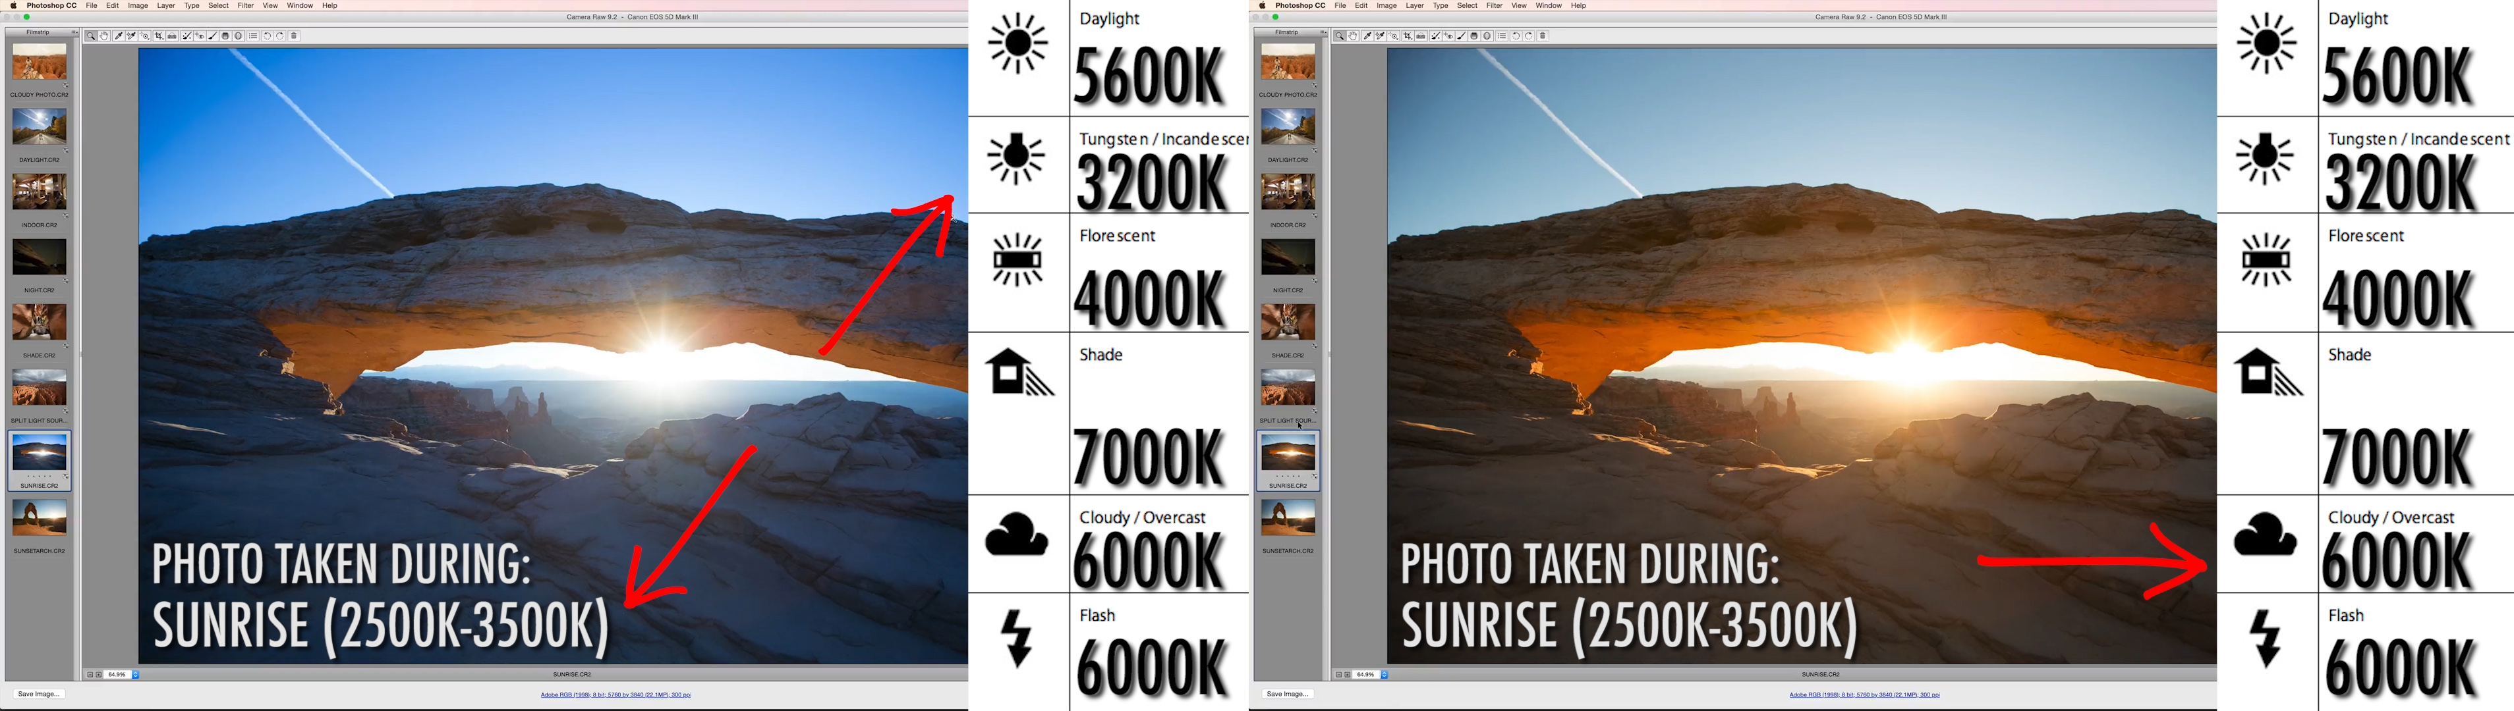Open File menu in left menu bar
2514x711 pixels.
(92, 6)
